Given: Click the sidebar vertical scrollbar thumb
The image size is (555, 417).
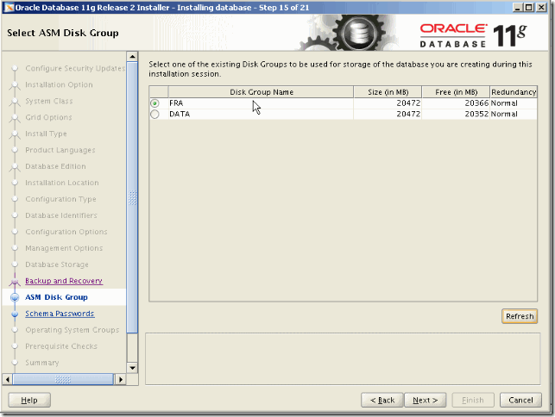Looking at the screenshot, I should (x=132, y=197).
